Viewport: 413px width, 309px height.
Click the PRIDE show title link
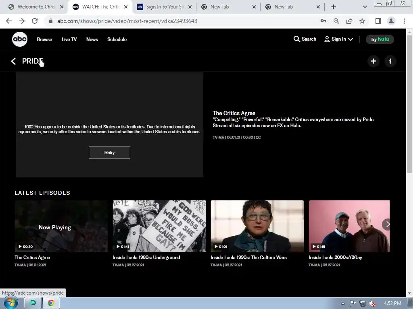(32, 61)
